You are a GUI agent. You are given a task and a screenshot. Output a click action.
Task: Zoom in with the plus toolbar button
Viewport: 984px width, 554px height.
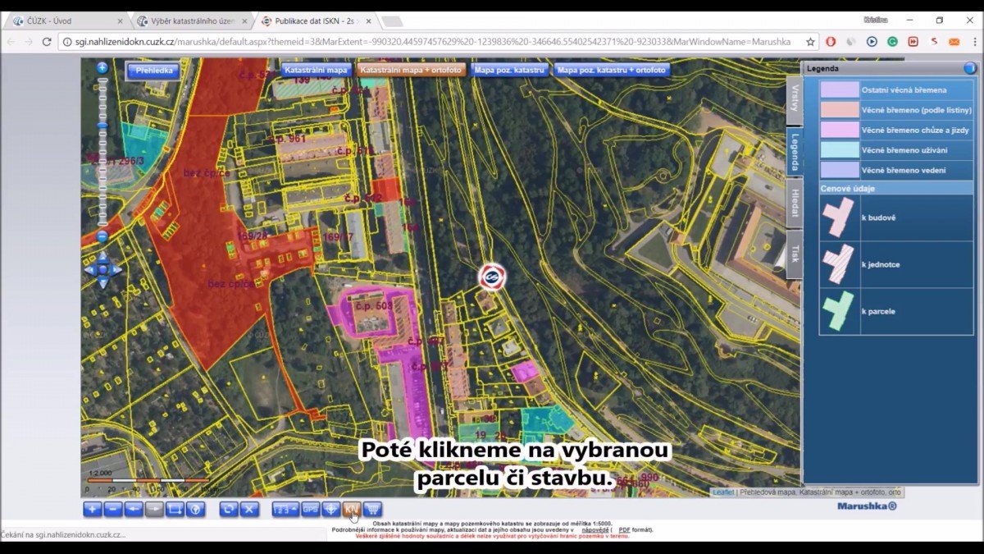pos(93,509)
